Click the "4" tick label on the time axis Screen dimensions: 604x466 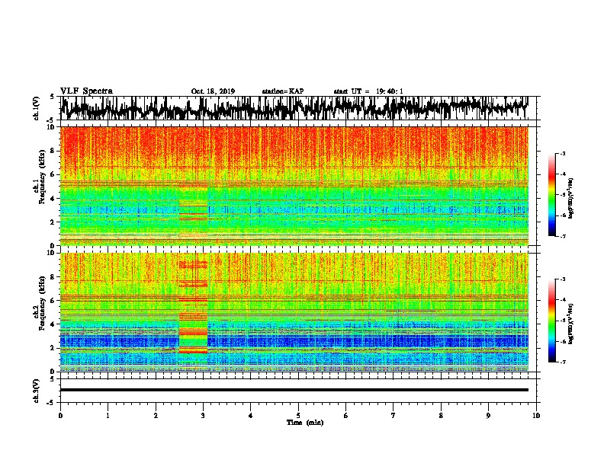pyautogui.click(x=251, y=416)
